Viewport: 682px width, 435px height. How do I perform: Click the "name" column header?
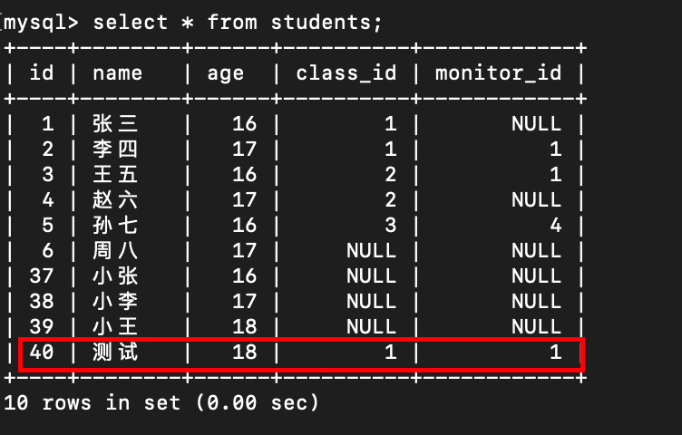coord(117,72)
